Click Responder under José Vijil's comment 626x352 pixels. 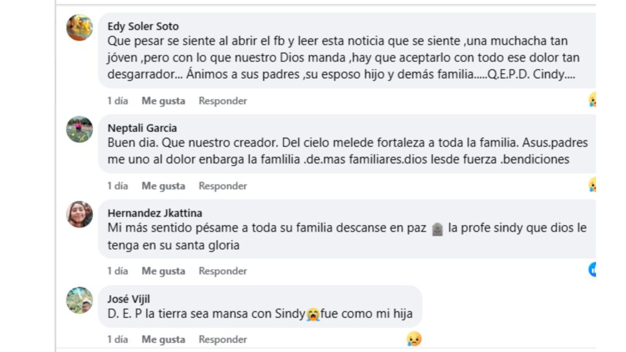click(223, 339)
